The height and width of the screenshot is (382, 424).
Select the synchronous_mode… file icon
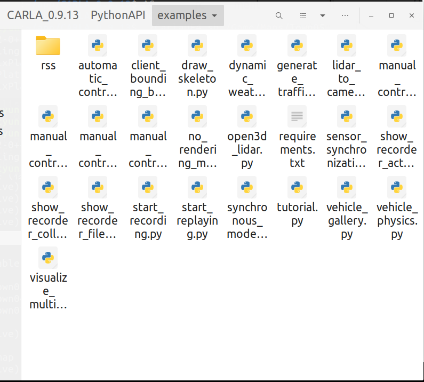[247, 187]
